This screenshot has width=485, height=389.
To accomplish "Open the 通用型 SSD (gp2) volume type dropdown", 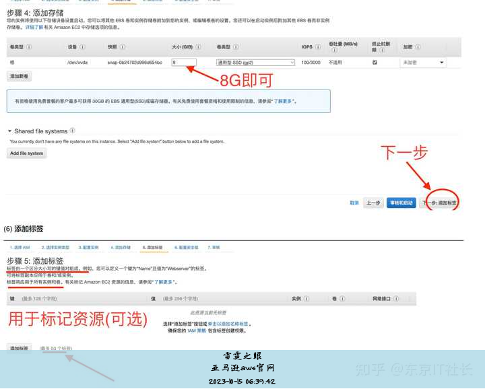I will point(255,63).
